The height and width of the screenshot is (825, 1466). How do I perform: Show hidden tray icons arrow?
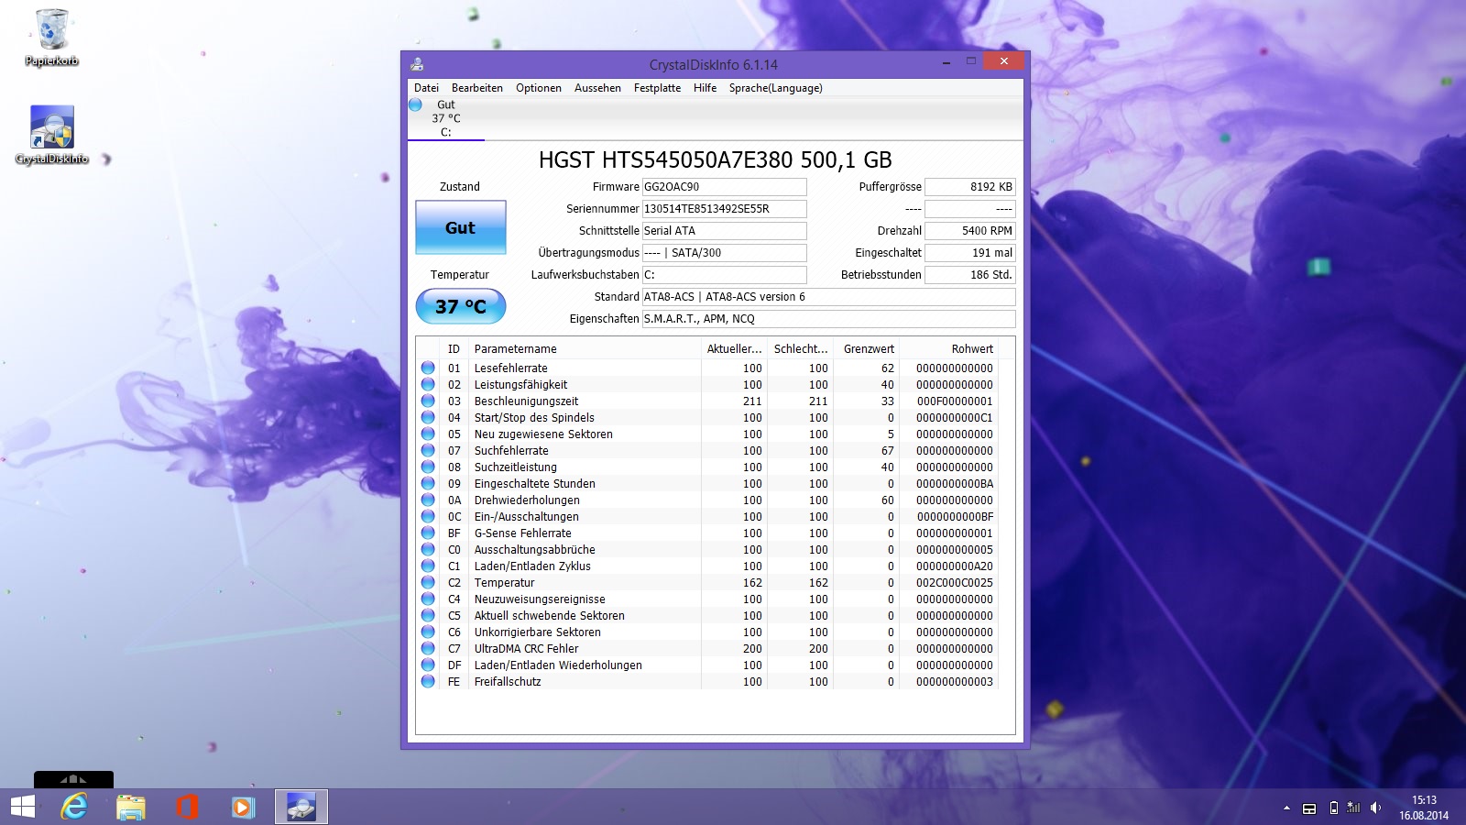pyautogui.click(x=1286, y=808)
